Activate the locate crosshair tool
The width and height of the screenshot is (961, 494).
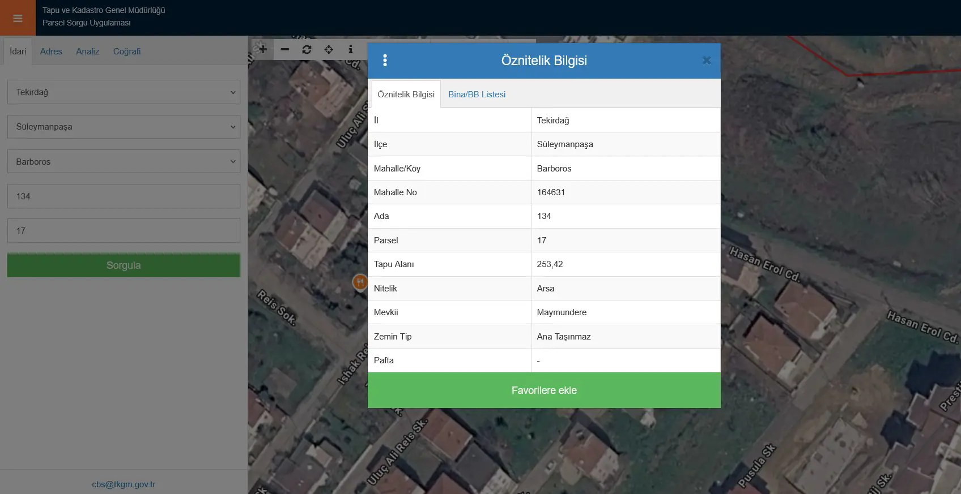(x=329, y=49)
